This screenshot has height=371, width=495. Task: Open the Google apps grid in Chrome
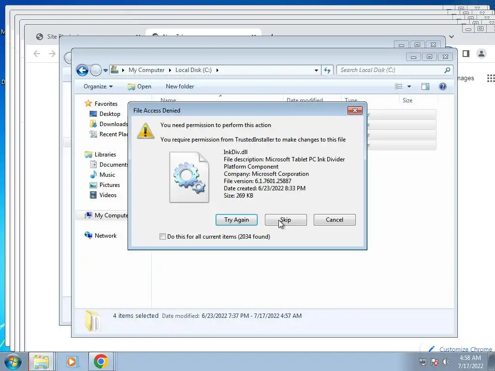[491, 78]
